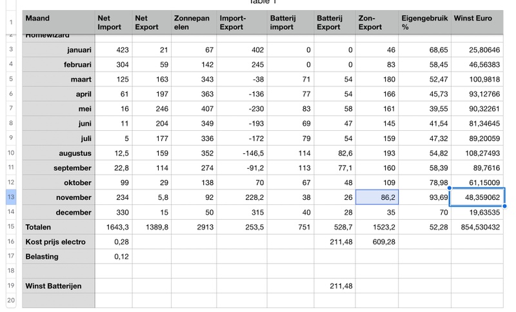
Task: Select the Totalen Zon-Export 1523,2
Action: [x=377, y=227]
